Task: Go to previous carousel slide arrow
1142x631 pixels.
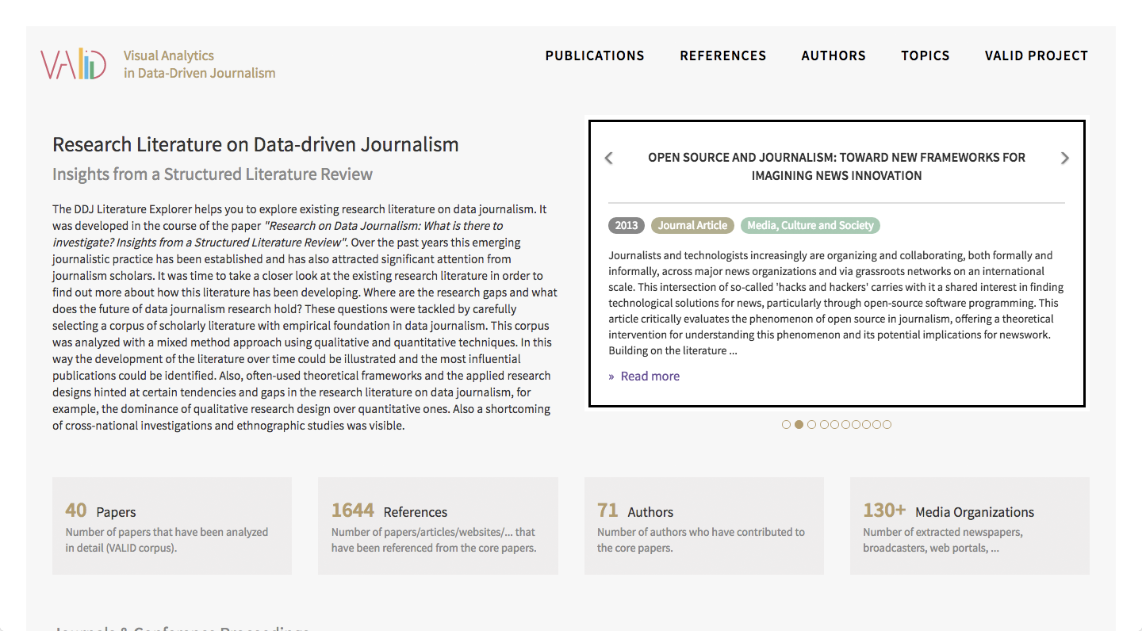Action: click(609, 158)
